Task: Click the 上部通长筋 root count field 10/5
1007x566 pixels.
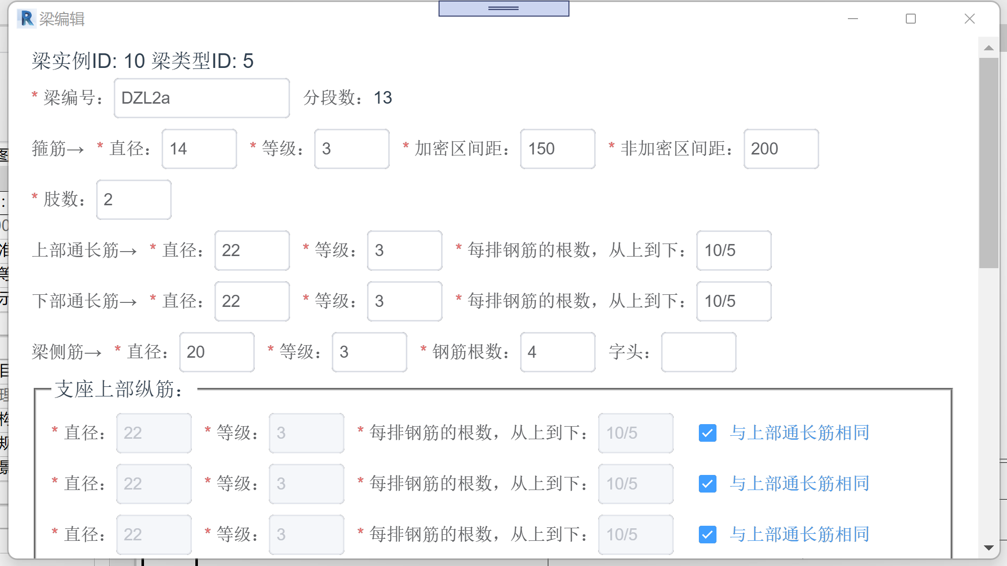Action: point(734,251)
